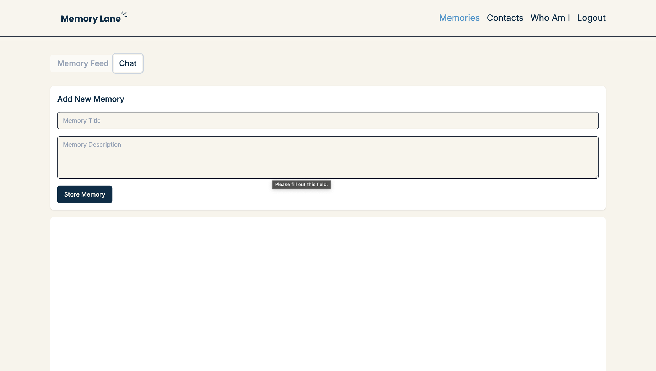Click the sparkle icon beside Memory Lane logo
This screenshot has height=371, width=656.
pyautogui.click(x=124, y=15)
